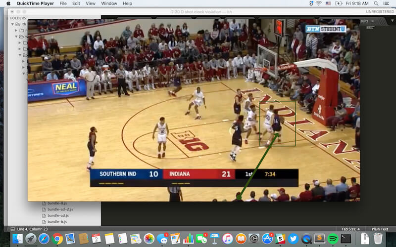Screen dimensions: 396x247
Task: Open the white document stack in dock
Action: click(364, 239)
